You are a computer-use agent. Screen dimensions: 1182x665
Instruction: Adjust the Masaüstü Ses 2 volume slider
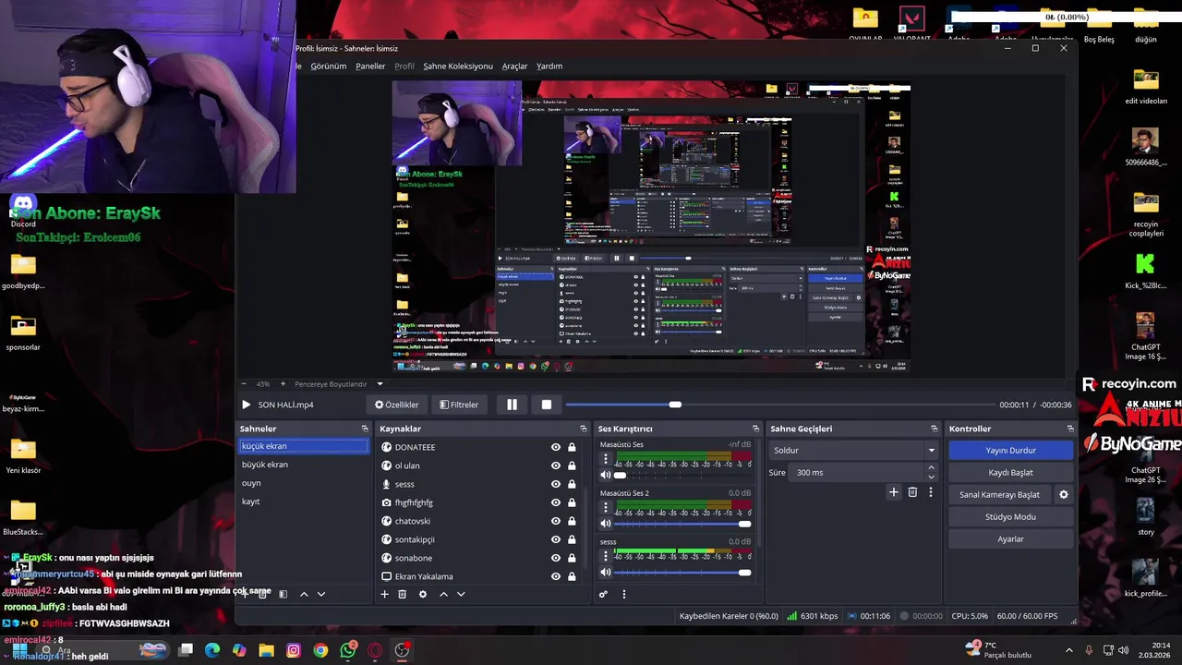click(681, 524)
